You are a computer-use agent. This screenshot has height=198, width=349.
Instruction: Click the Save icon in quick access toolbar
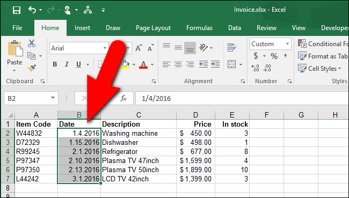pos(17,10)
